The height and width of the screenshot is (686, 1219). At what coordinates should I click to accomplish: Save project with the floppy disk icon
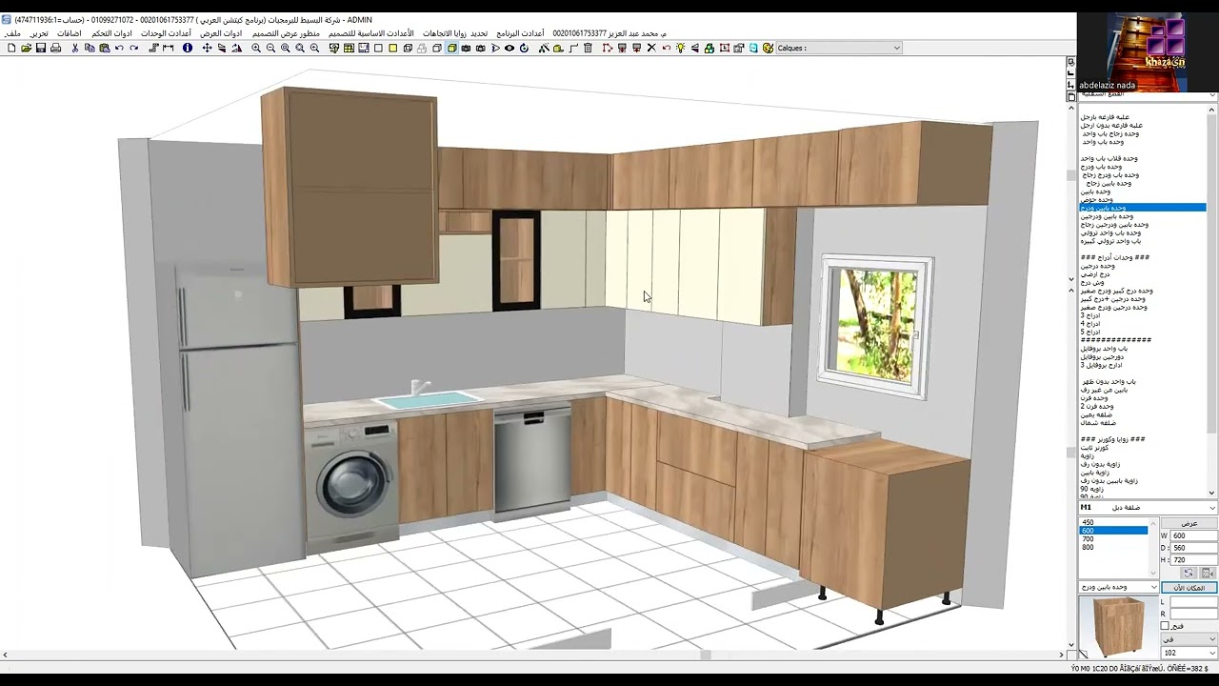pyautogui.click(x=41, y=48)
